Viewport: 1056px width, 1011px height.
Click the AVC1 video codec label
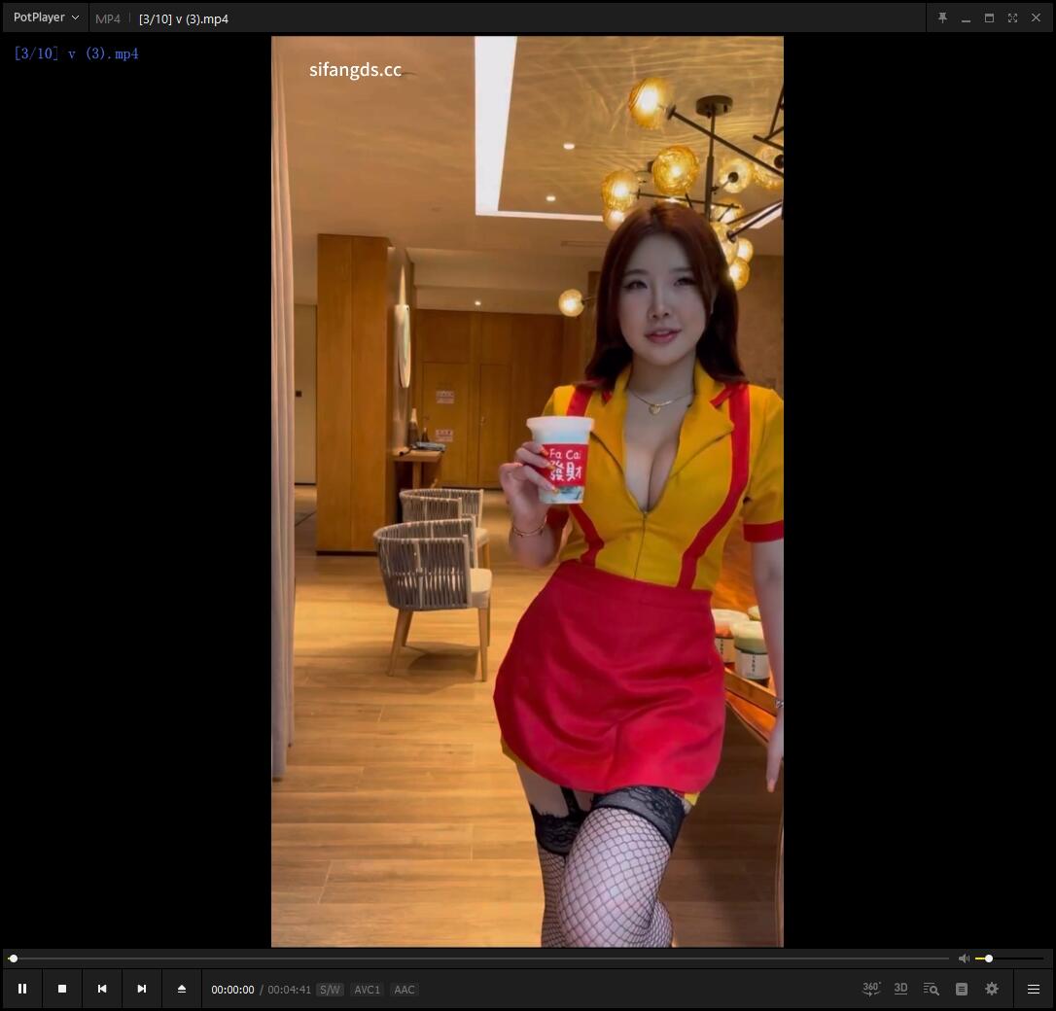[x=367, y=990]
